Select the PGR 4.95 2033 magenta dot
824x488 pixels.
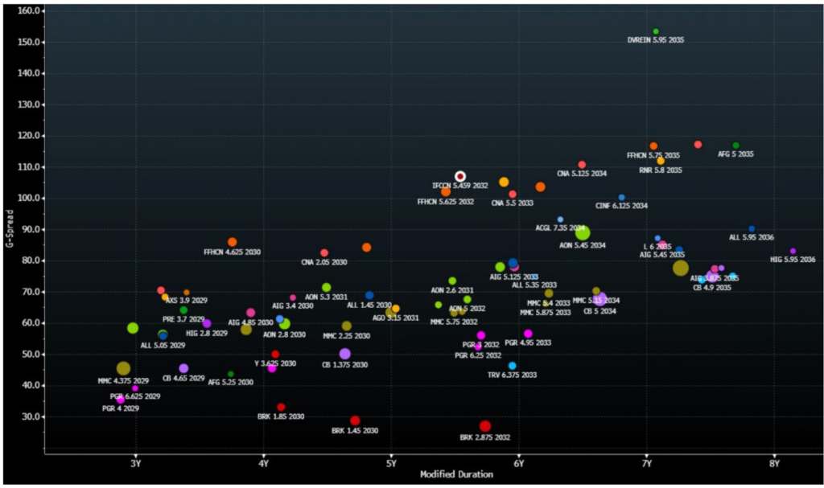528,334
